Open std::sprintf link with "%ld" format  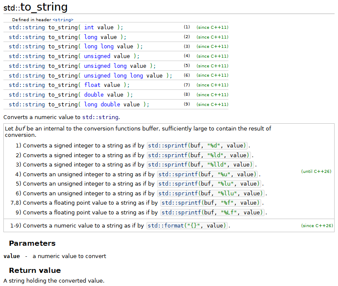[x=167, y=155]
